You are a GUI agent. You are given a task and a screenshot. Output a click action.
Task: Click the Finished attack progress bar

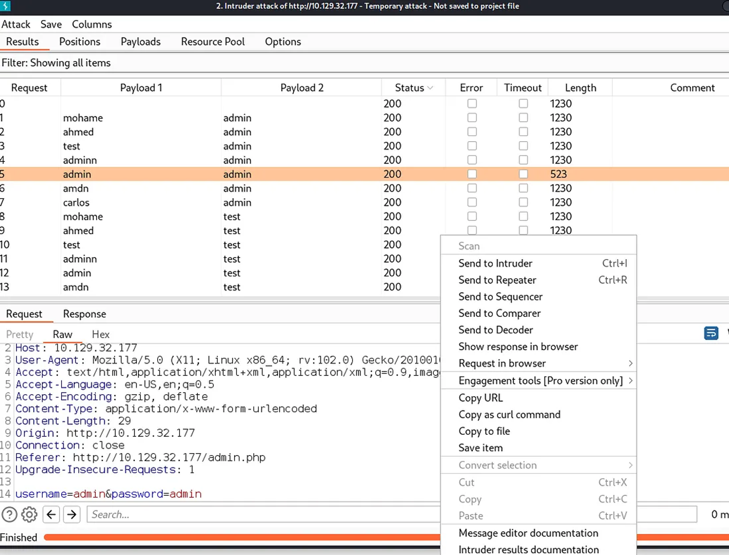[x=242, y=537]
